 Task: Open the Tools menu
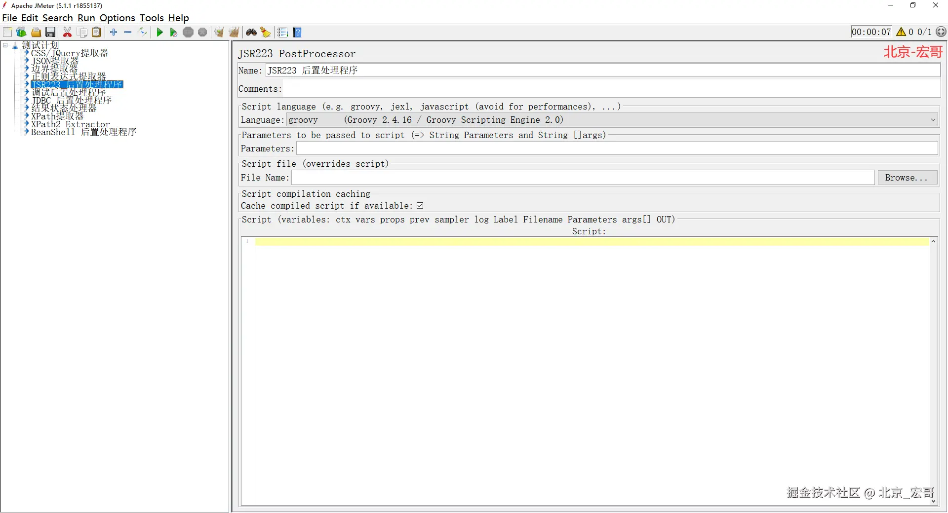click(152, 18)
